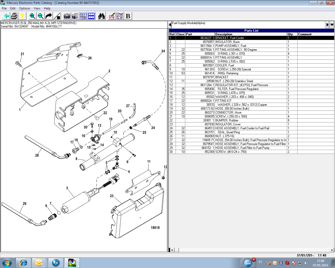Select row INSULATOR, Cover
Screen dimensions: 335x268
(x=252, y=124)
